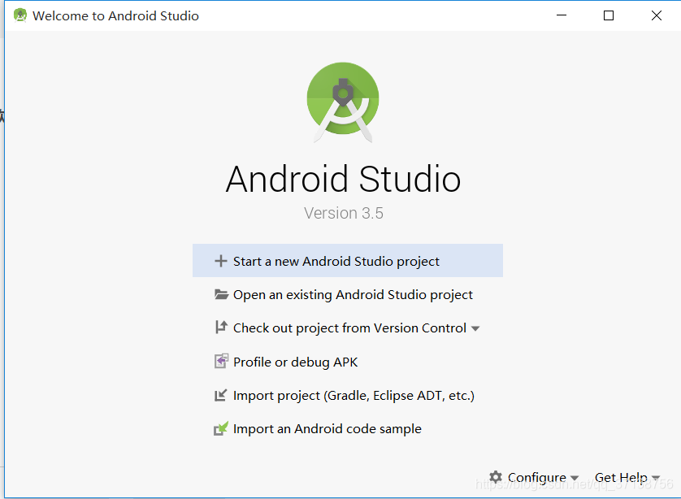Start a new Android Studio project
This screenshot has width=681, height=499.
point(348,261)
